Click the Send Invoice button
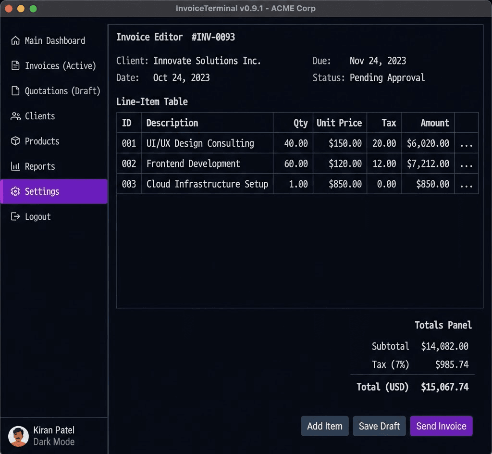Screen dimensions: 492x454 (x=441, y=426)
